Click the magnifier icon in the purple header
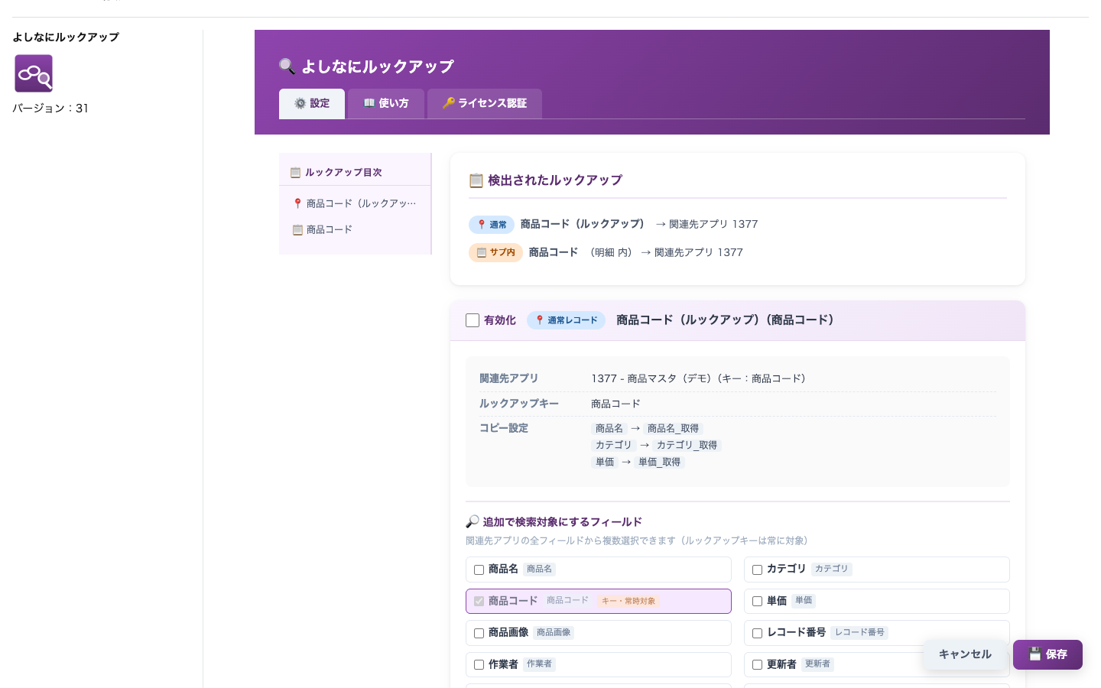 pos(287,67)
